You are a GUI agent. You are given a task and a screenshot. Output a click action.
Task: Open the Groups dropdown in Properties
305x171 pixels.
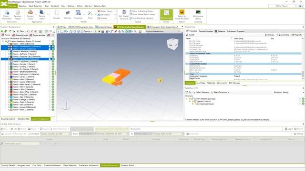271,35
